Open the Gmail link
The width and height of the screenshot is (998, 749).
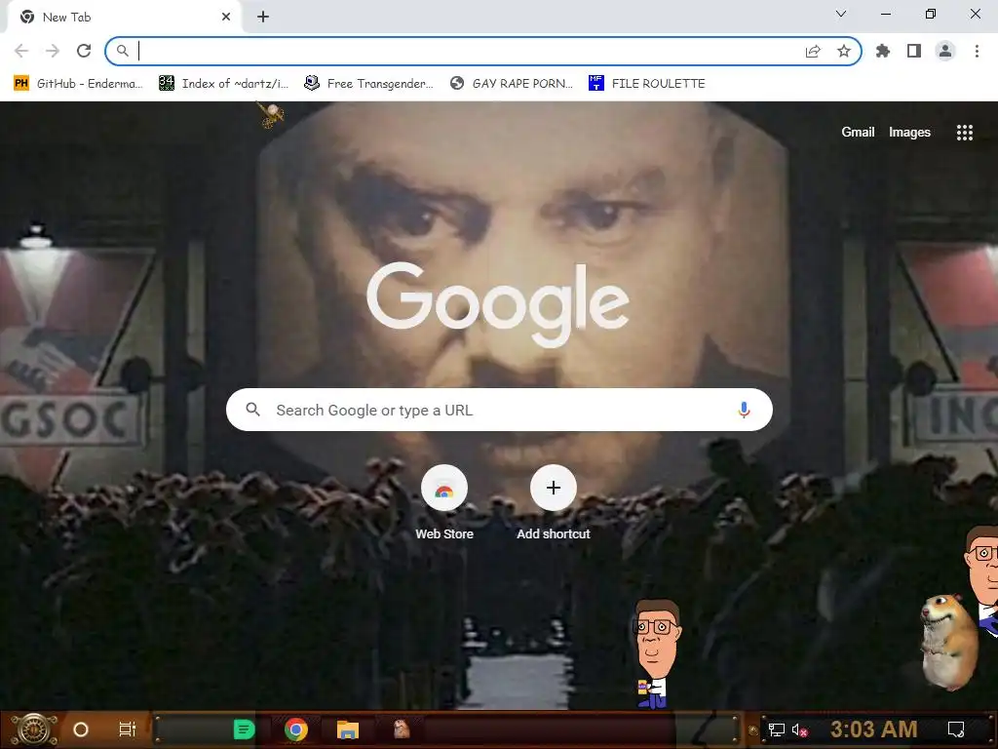[858, 133]
